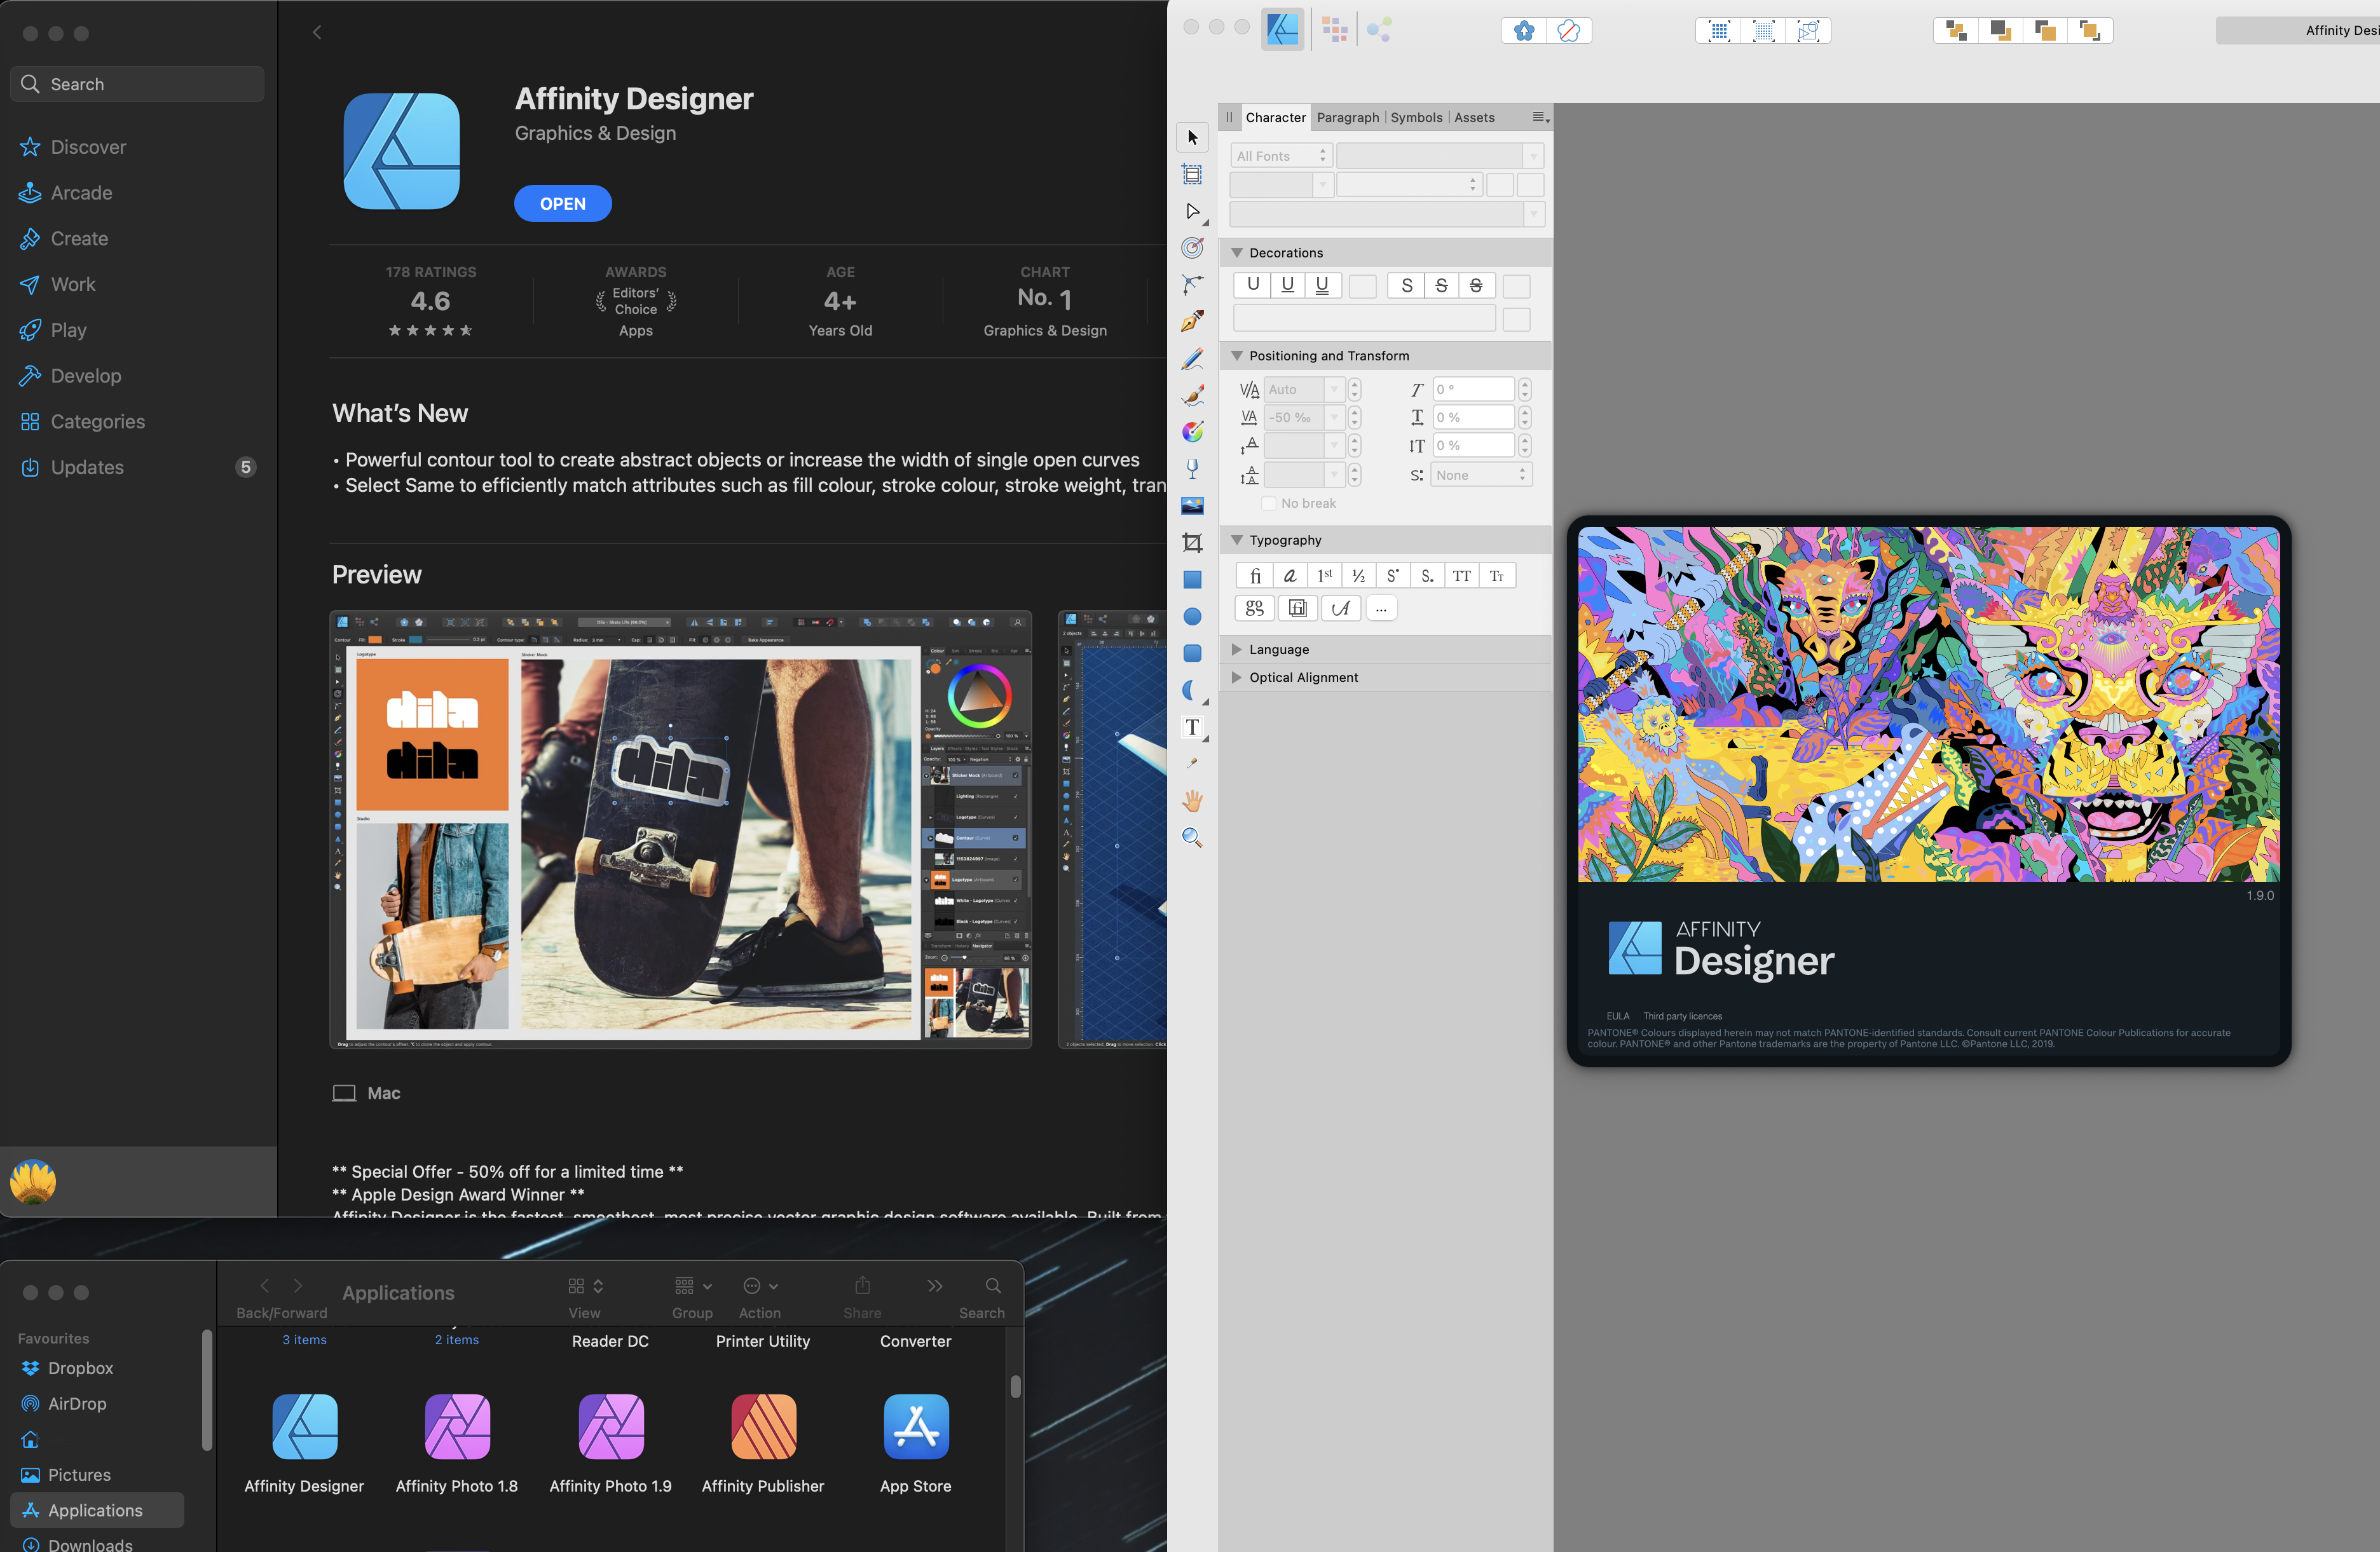This screenshot has height=1552, width=2380.
Task: Select the Pen tool
Action: pyautogui.click(x=1192, y=321)
